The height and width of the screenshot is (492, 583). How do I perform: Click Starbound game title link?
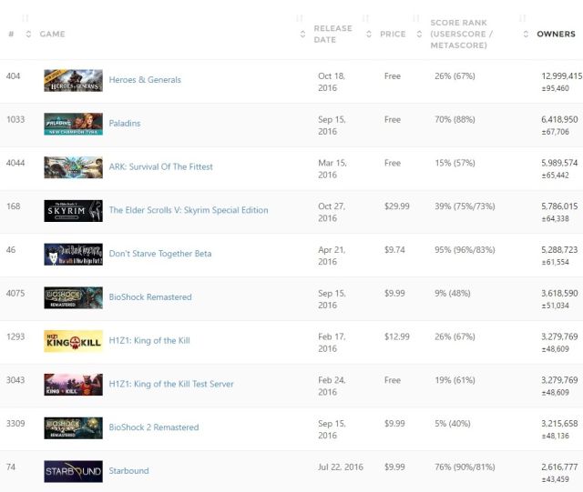[x=128, y=471]
